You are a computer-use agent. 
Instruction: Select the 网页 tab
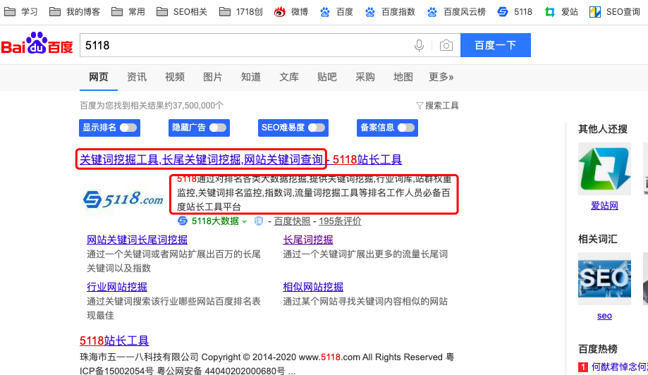pos(98,77)
